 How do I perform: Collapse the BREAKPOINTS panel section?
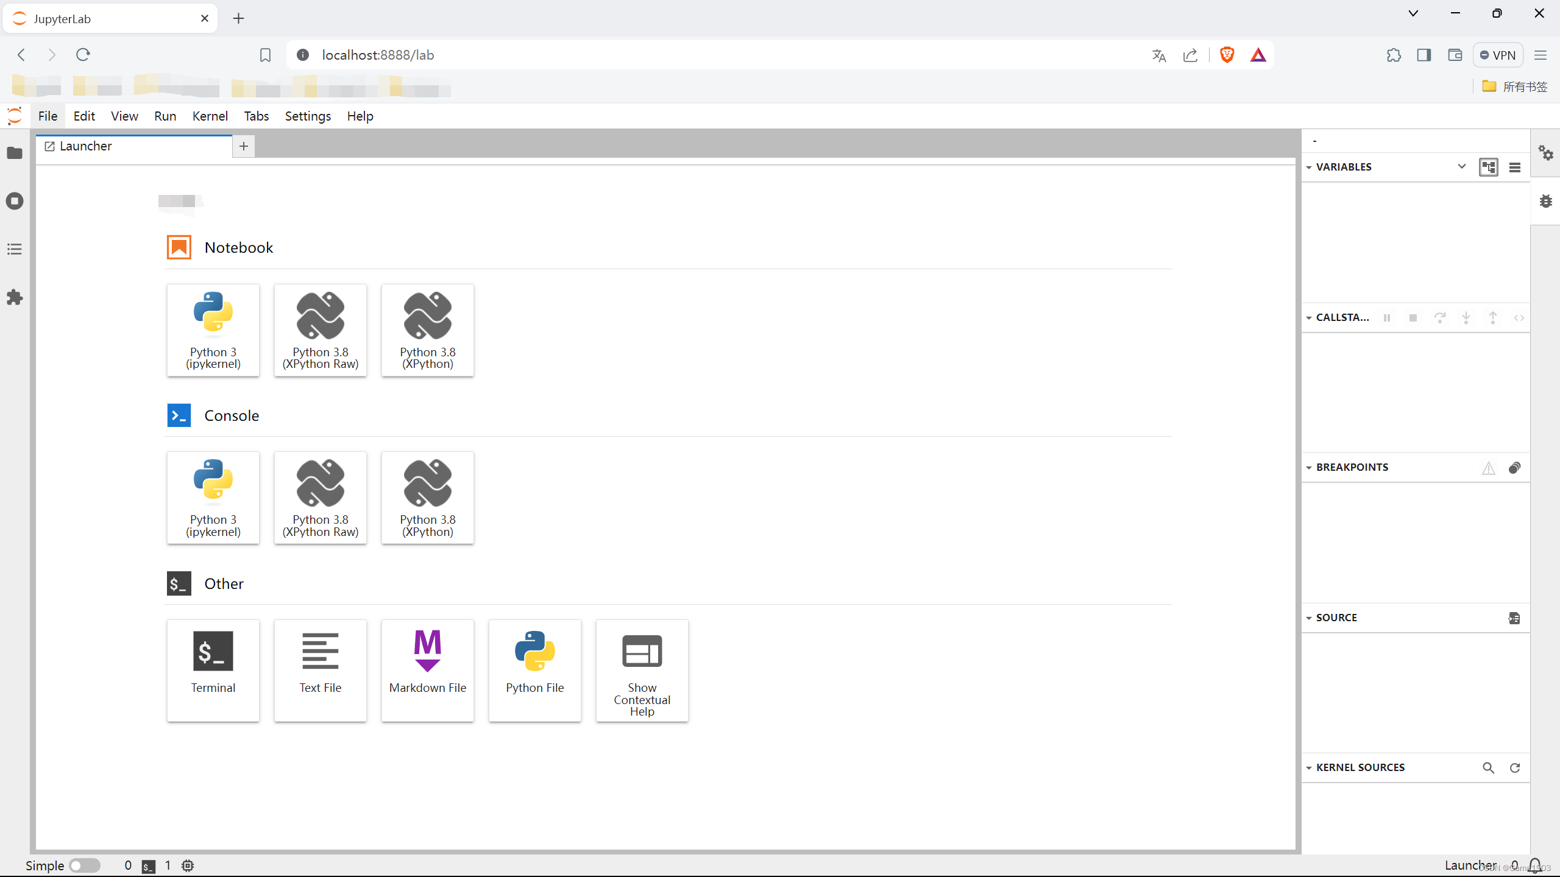(x=1309, y=468)
